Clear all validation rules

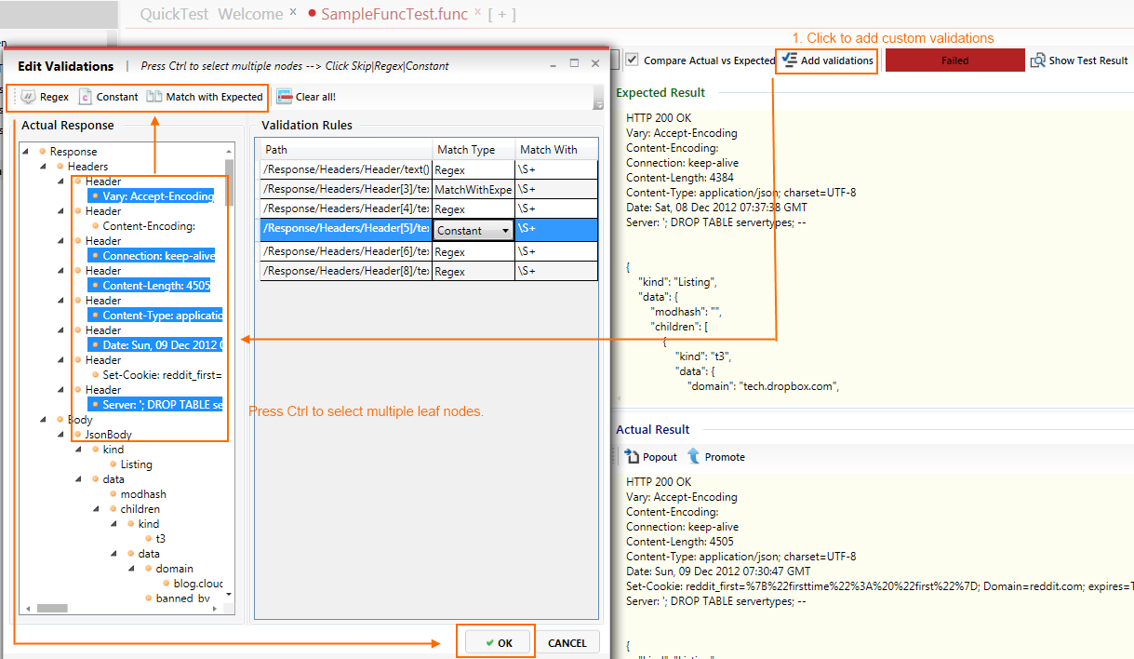click(306, 97)
